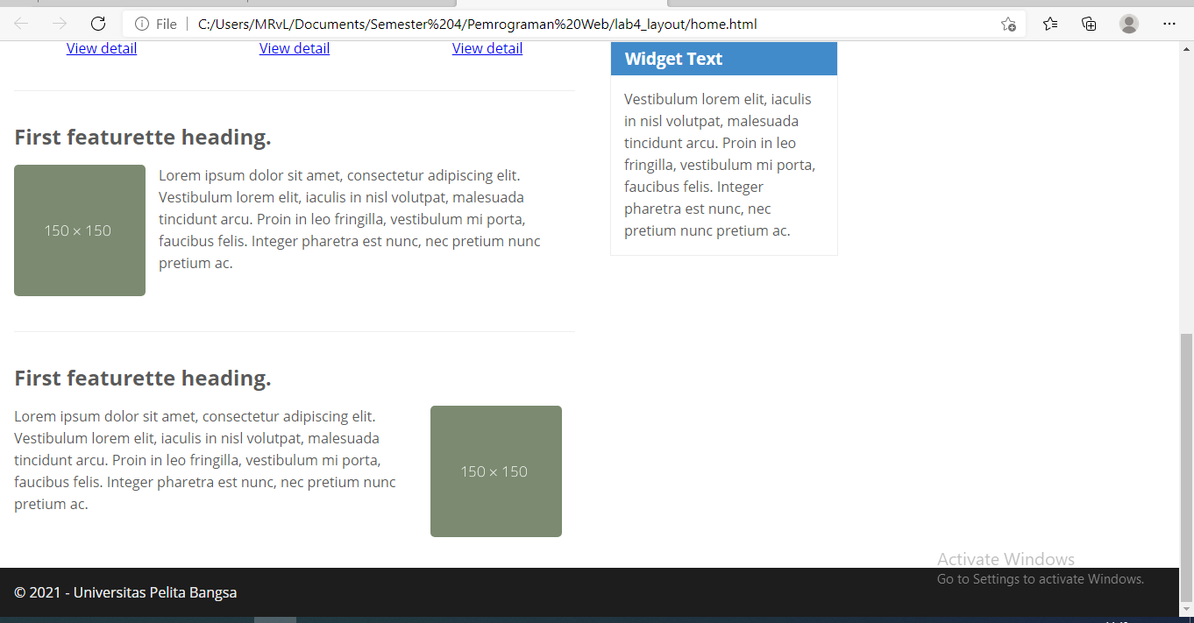
Task: Click the leftmost View detail link
Action: [x=101, y=48]
